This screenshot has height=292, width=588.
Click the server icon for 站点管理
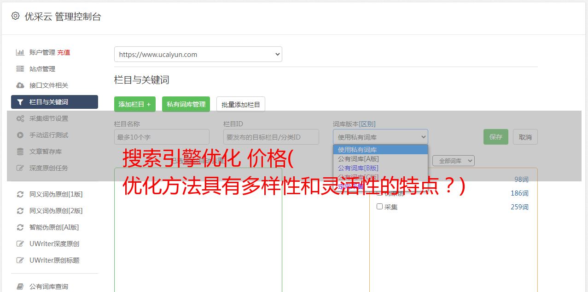point(20,69)
